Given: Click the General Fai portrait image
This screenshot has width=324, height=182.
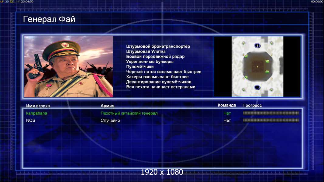Looking at the screenshot, I should click(x=69, y=66).
